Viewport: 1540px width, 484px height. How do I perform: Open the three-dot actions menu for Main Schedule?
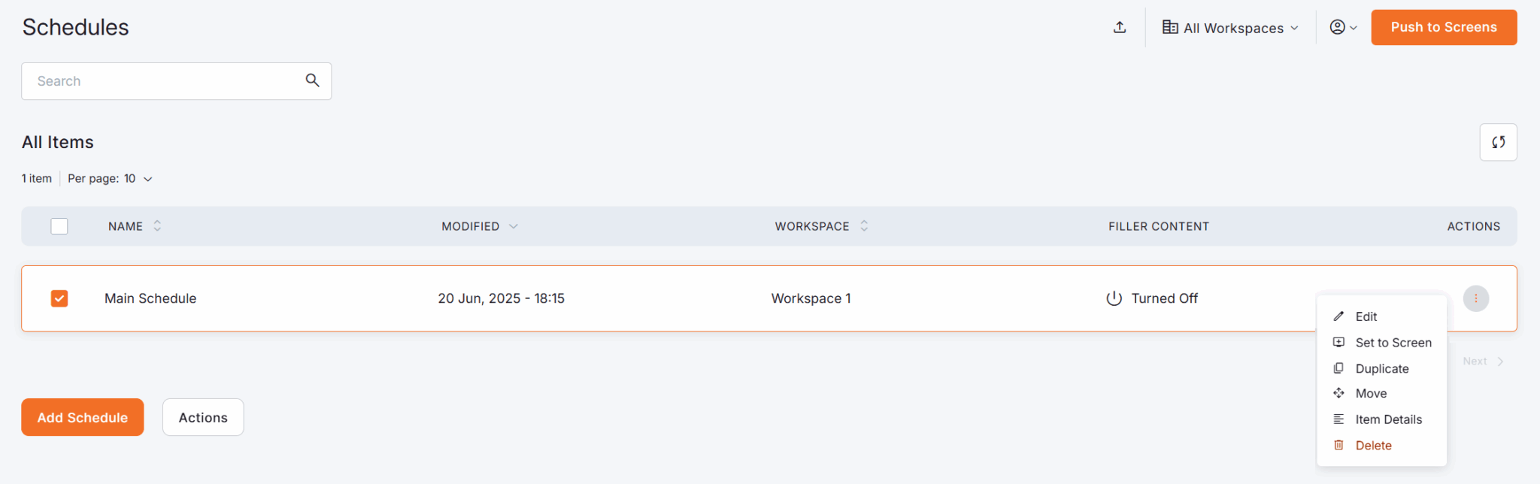(1475, 298)
